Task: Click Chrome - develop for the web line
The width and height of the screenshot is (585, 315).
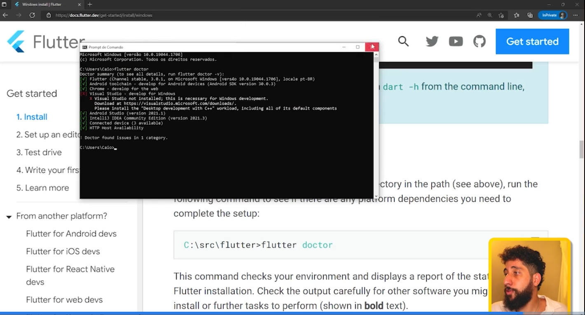Action: (119, 89)
